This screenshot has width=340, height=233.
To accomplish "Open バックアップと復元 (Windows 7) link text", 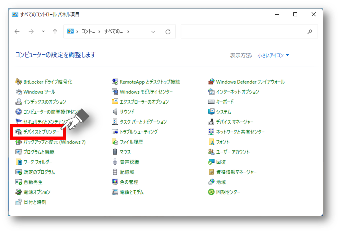I will (54, 142).
